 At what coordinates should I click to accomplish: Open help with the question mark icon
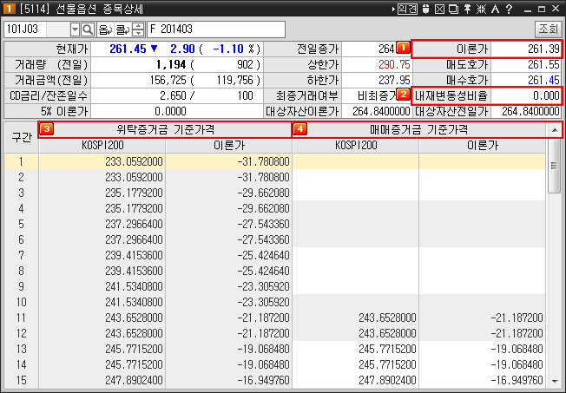coord(508,9)
